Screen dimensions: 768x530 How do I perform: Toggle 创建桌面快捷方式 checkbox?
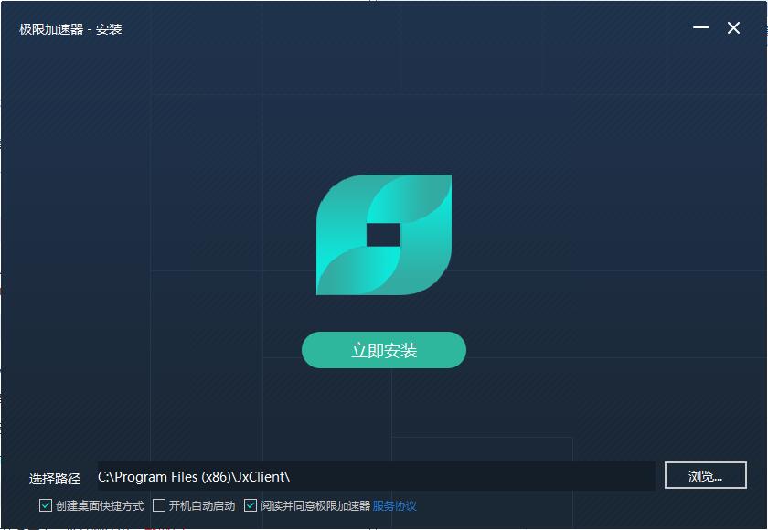[x=46, y=505]
